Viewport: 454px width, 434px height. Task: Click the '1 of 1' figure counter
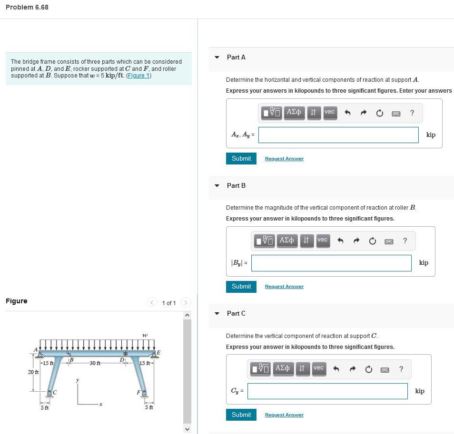pyautogui.click(x=169, y=303)
